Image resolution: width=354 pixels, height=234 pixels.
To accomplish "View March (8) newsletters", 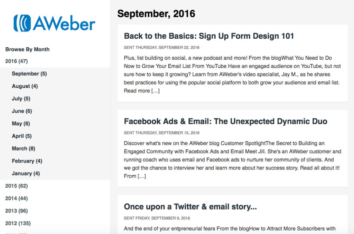I will tap(24, 148).
